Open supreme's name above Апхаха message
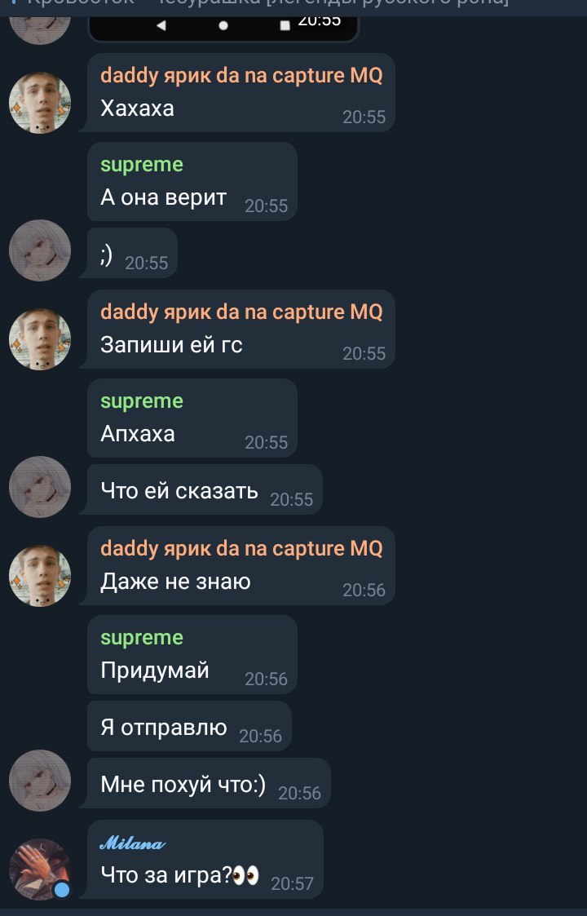 (142, 401)
